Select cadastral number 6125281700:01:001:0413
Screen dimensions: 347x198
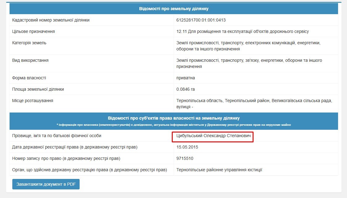pos(201,20)
